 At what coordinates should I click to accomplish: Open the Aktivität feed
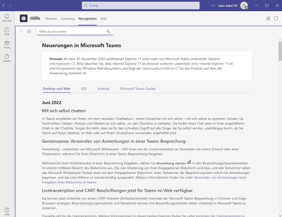pos(7,18)
